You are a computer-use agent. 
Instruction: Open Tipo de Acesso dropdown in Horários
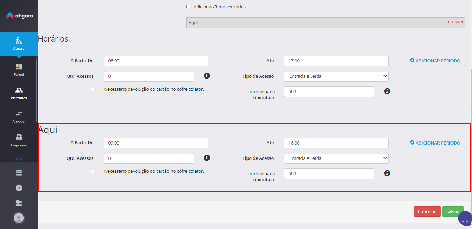click(336, 76)
